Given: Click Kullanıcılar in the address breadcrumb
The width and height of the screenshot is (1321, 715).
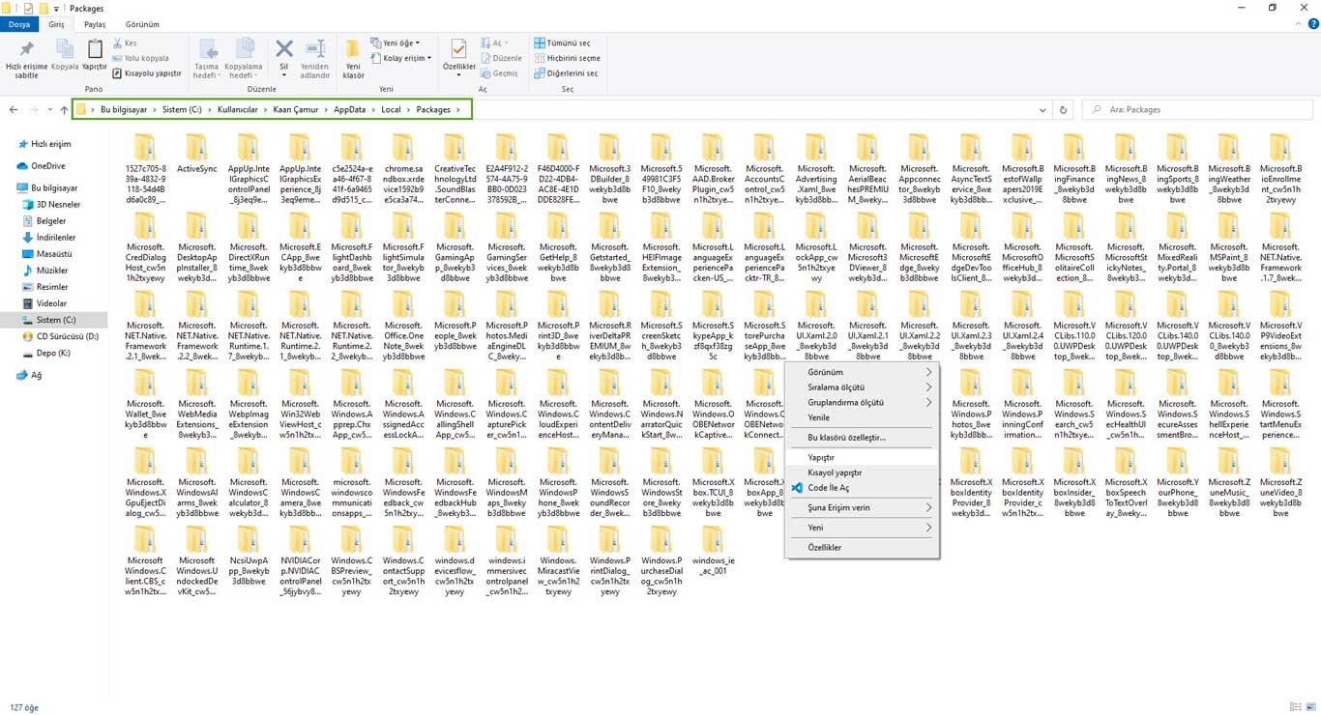Looking at the screenshot, I should click(x=237, y=109).
